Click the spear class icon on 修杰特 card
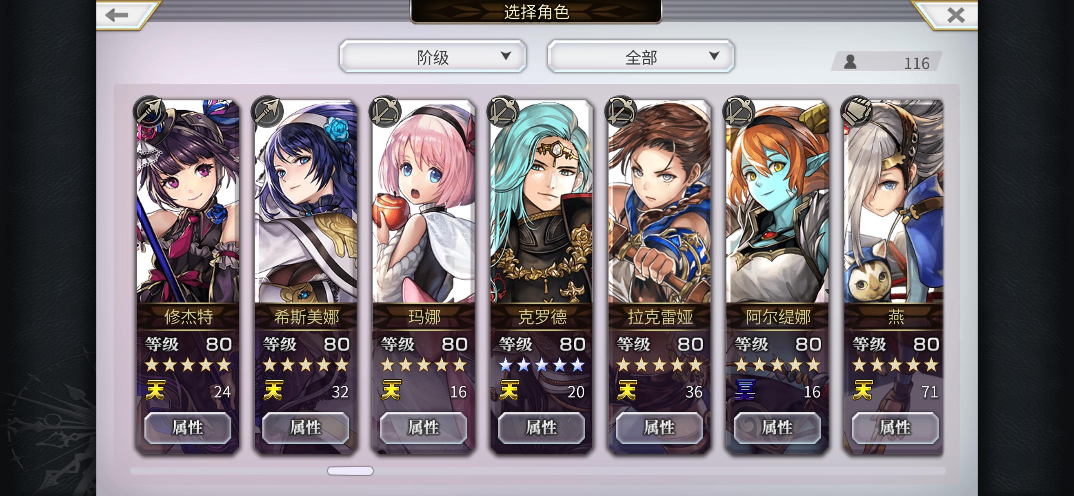Screen dimensions: 1074x496 150,111
